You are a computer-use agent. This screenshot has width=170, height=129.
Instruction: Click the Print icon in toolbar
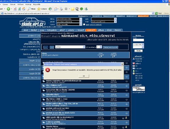coord(61,9)
